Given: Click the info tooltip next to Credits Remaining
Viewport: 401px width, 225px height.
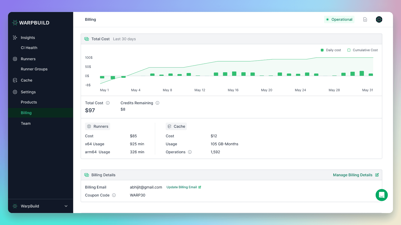Looking at the screenshot, I should (157, 103).
